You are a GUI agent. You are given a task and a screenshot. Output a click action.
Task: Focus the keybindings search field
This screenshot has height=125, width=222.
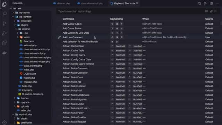click(x=130, y=11)
